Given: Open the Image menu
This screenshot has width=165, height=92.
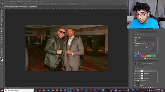Looking at the screenshot, I should point(11,1).
